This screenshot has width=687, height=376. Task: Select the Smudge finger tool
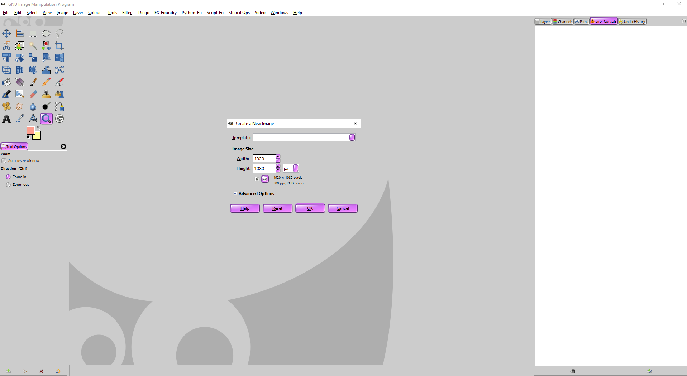click(20, 106)
